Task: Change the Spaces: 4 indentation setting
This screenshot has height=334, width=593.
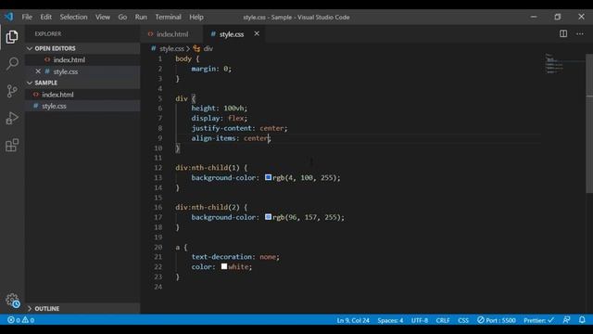Action: pyautogui.click(x=390, y=320)
